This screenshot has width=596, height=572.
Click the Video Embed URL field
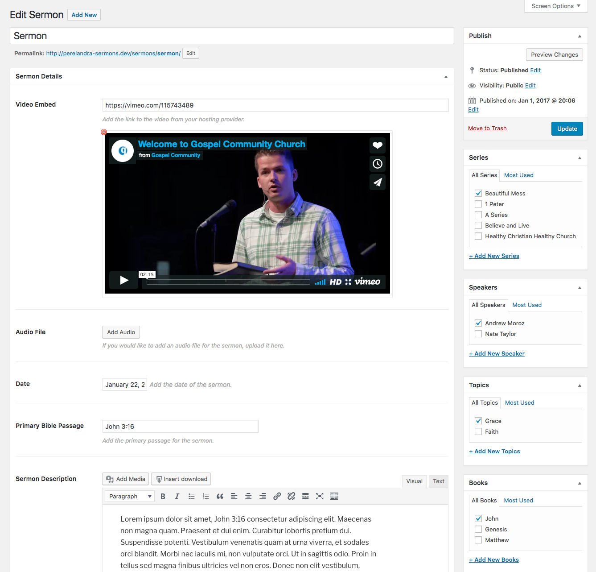[x=275, y=105]
